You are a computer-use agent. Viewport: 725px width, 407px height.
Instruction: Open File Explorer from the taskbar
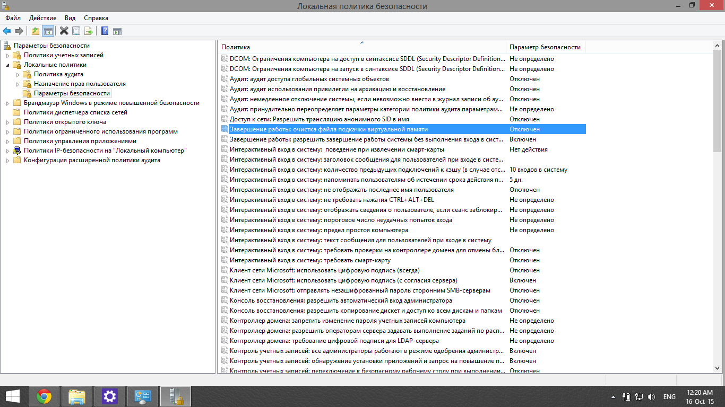77,396
